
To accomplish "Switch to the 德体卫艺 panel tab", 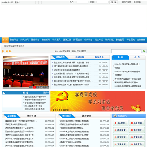I will [87, 116].
